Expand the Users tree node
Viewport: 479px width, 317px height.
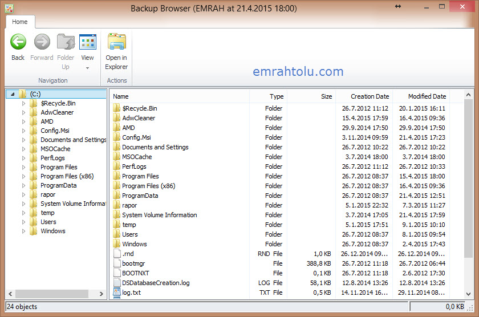[23, 222]
